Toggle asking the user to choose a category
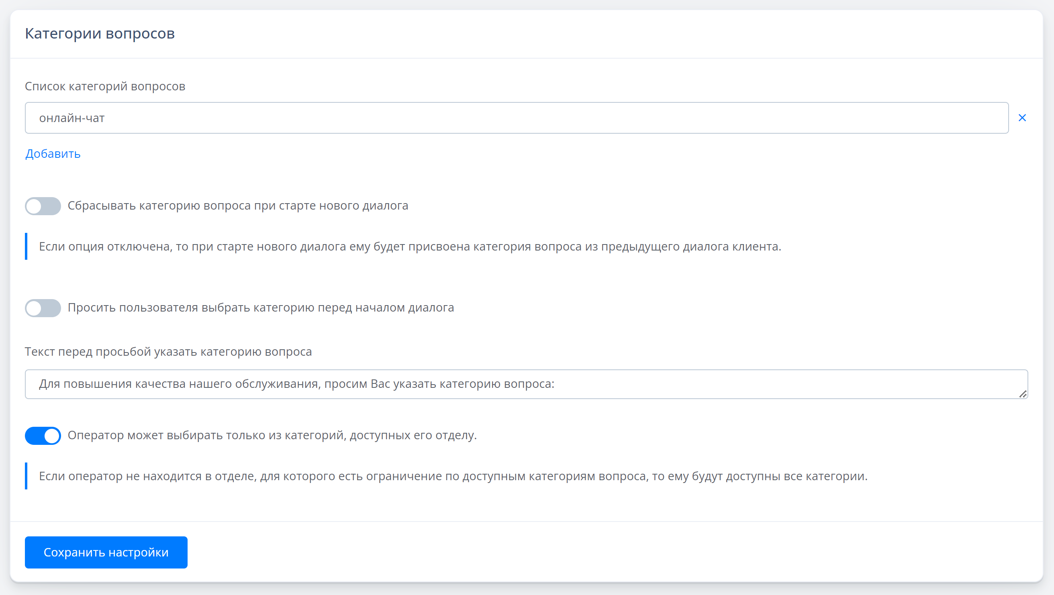Viewport: 1054px width, 595px height. (x=43, y=308)
